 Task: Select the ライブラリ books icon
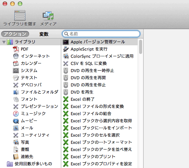tap(10, 42)
